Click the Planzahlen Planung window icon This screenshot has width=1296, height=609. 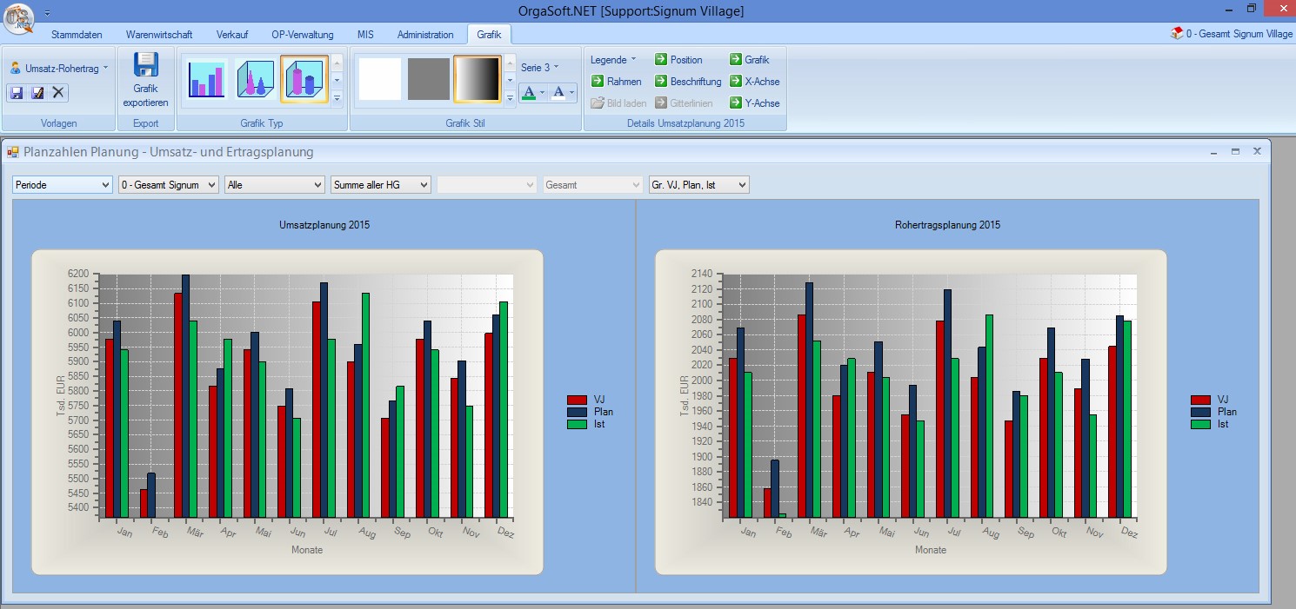[x=13, y=152]
